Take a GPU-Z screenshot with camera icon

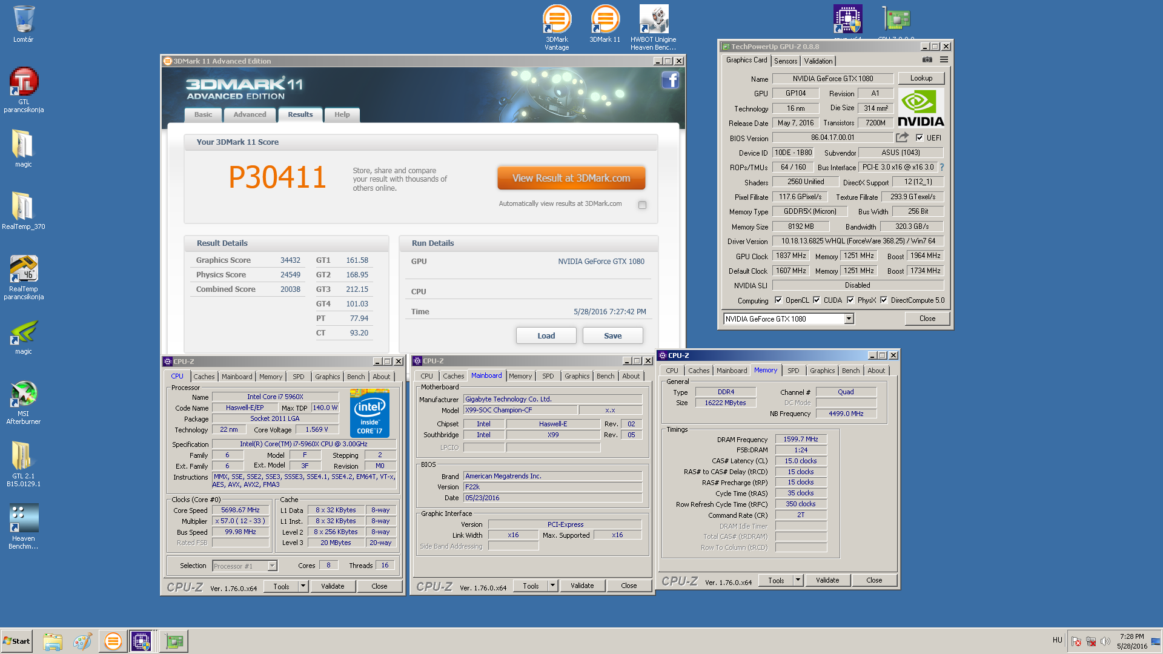[927, 60]
